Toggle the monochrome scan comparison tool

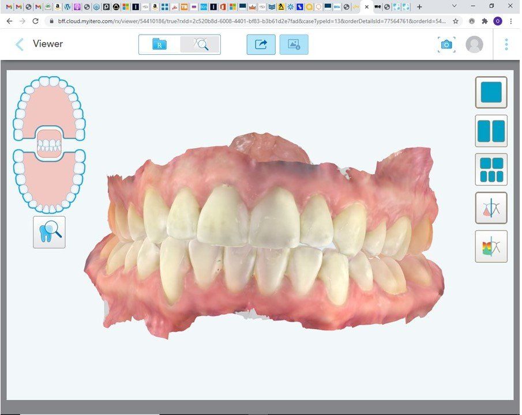(x=491, y=208)
